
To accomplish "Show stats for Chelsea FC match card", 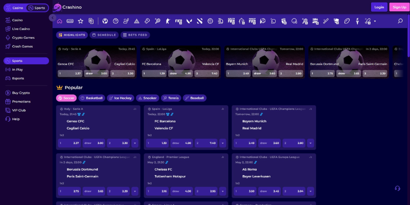I will [x=223, y=157].
